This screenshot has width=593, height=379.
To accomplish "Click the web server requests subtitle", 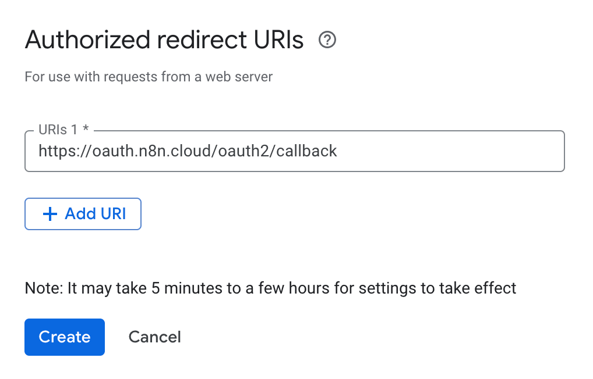I will click(x=149, y=76).
